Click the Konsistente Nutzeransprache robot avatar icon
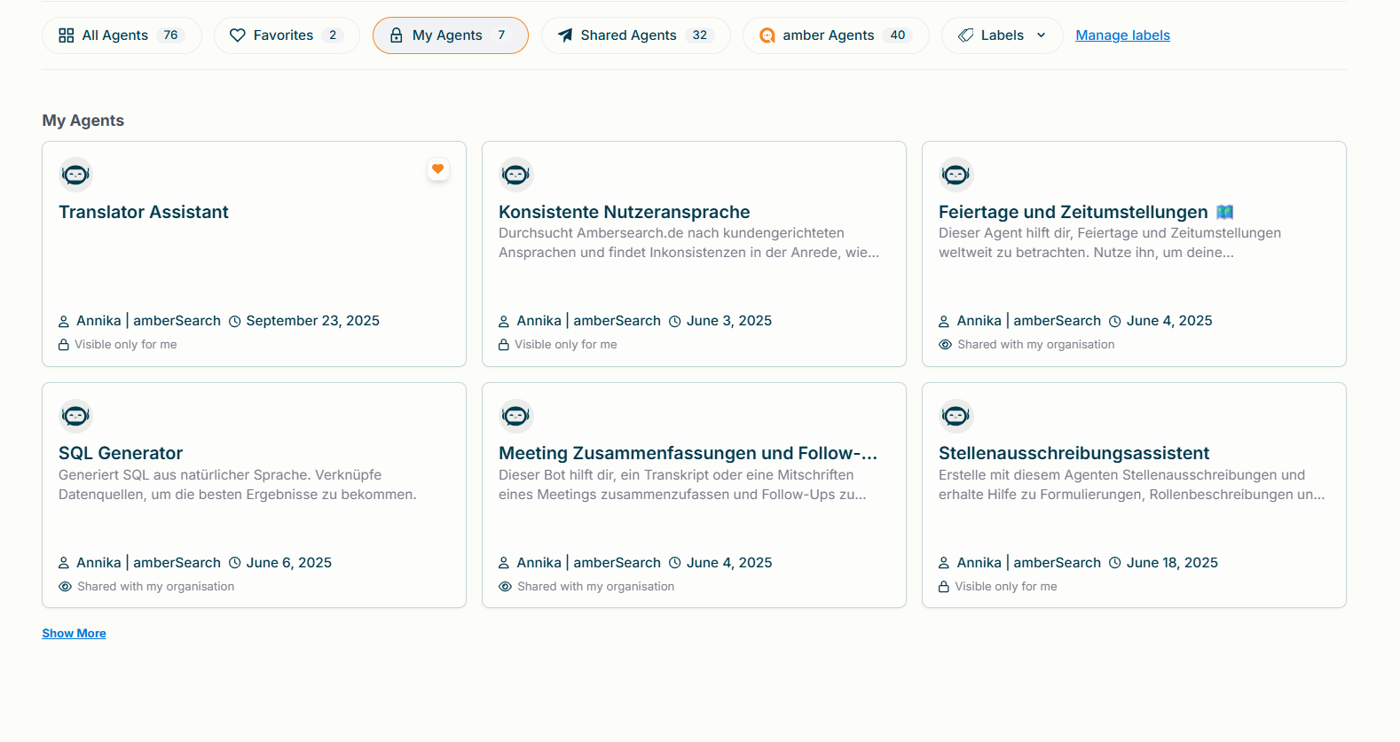 point(515,175)
